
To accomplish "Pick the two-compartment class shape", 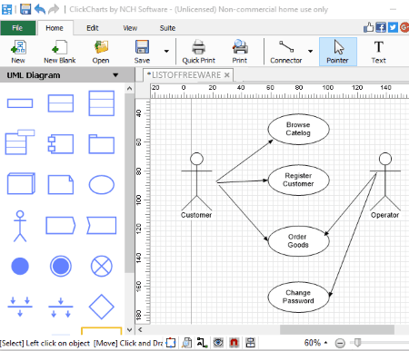I will 61,103.
